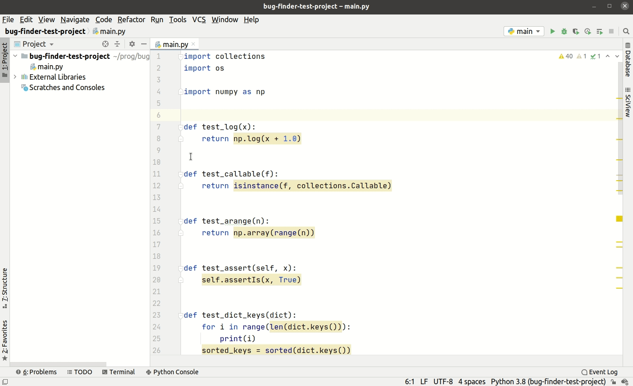Click the highlighted self.assertIs(x, True) statement

251,280
